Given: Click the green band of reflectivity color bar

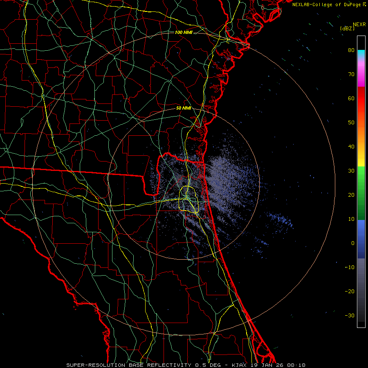Looking at the screenshot, I should pyautogui.click(x=361, y=193).
